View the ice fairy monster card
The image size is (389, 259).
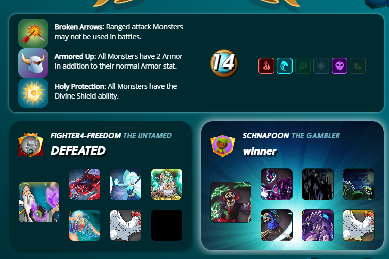(126, 184)
